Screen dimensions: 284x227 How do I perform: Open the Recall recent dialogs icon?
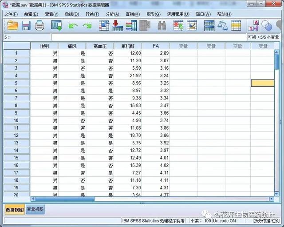(x=56, y=25)
